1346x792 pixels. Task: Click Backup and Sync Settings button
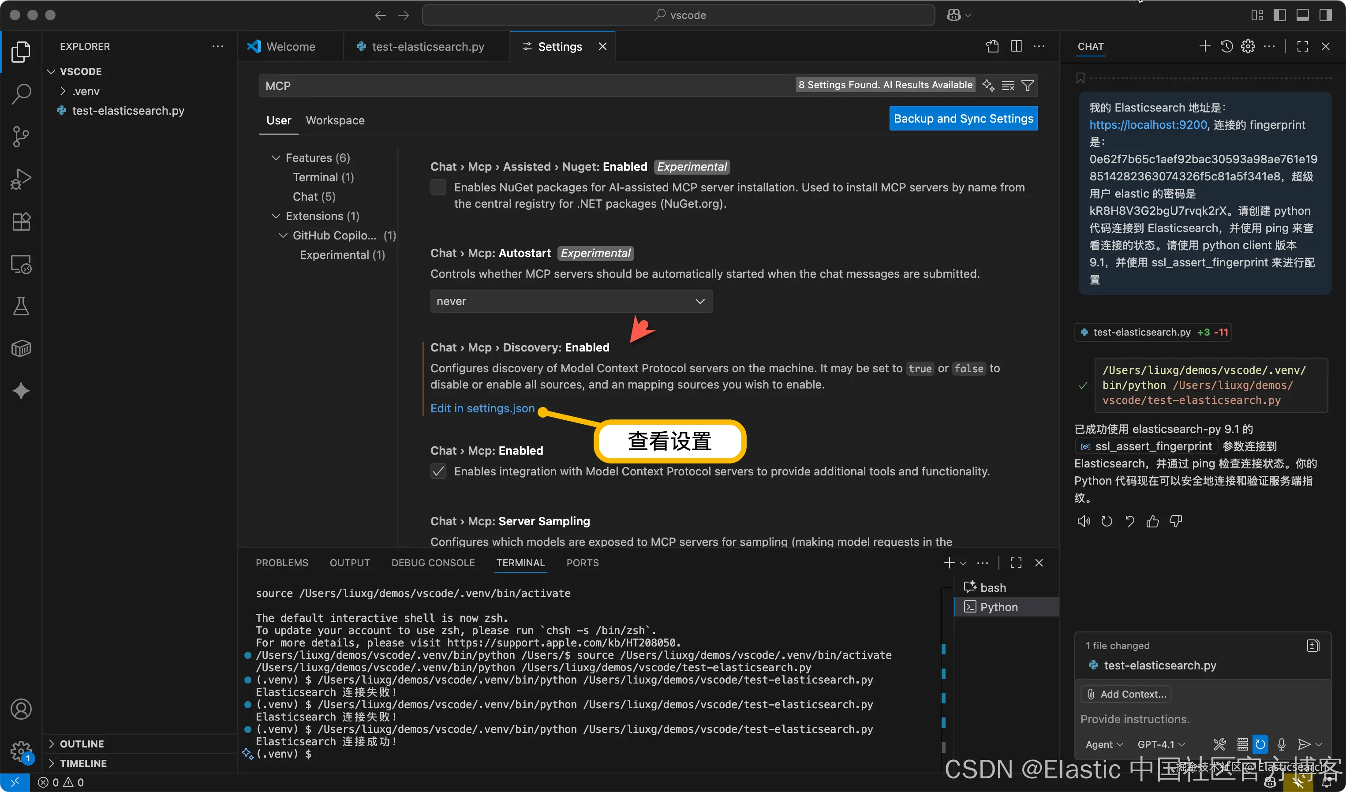[x=964, y=119]
